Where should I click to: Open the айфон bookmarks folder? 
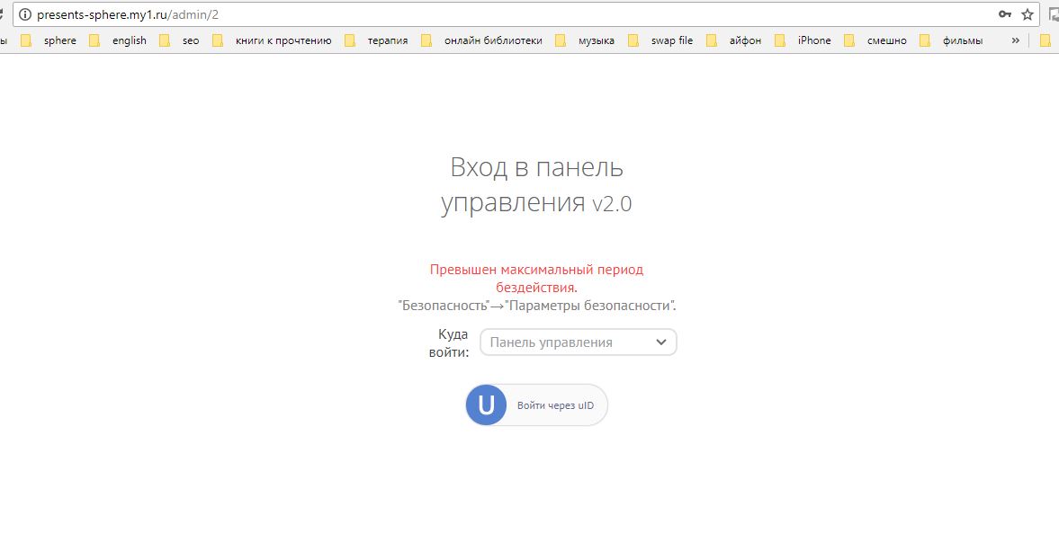(734, 40)
